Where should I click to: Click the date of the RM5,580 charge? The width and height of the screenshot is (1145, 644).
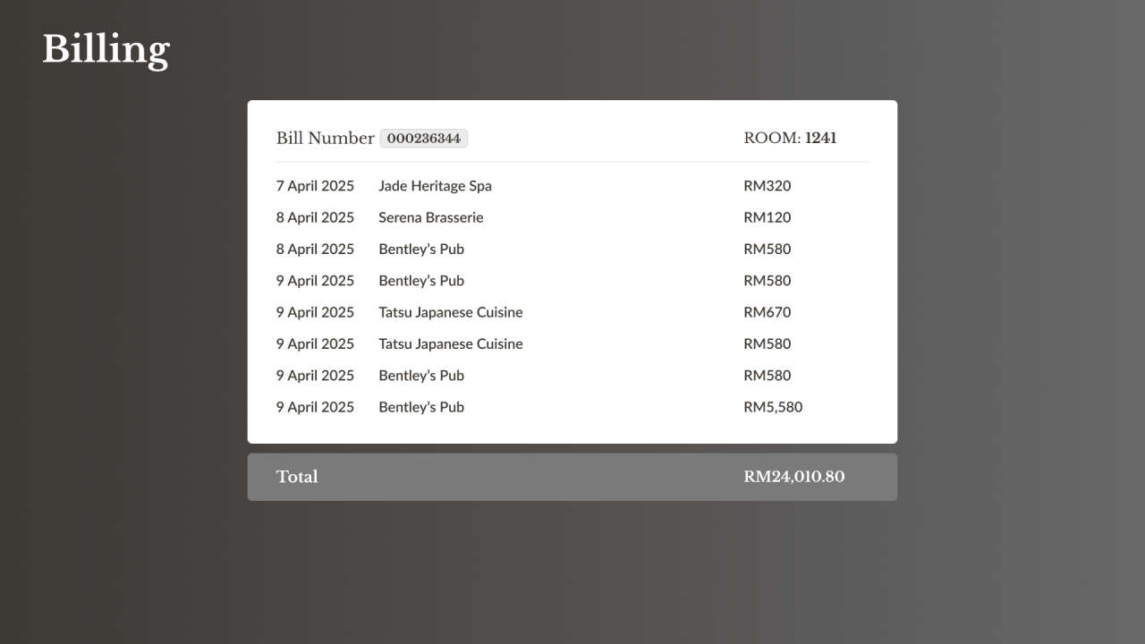click(x=315, y=407)
